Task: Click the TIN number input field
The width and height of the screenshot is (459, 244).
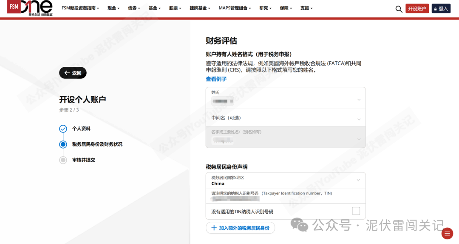Action: 286,196
